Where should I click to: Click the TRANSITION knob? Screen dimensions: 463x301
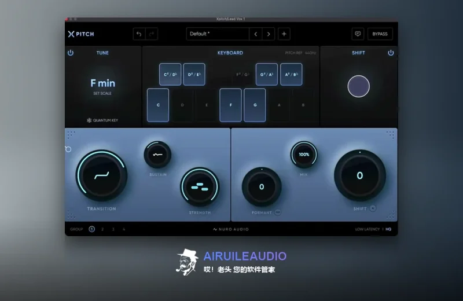[102, 176]
